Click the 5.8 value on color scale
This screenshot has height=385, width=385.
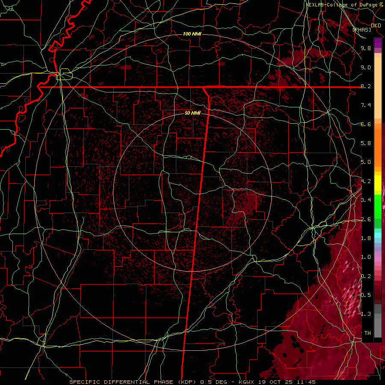pyautogui.click(x=366, y=143)
